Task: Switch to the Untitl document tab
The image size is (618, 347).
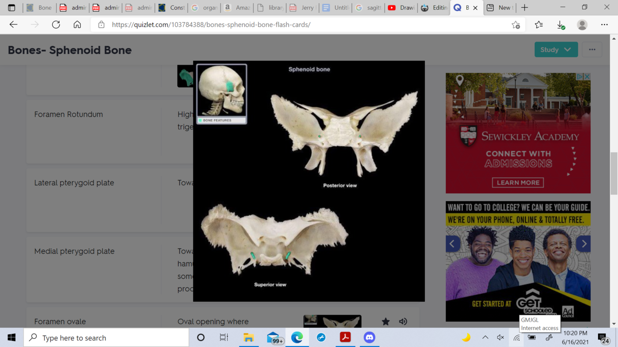Action: click(336, 7)
